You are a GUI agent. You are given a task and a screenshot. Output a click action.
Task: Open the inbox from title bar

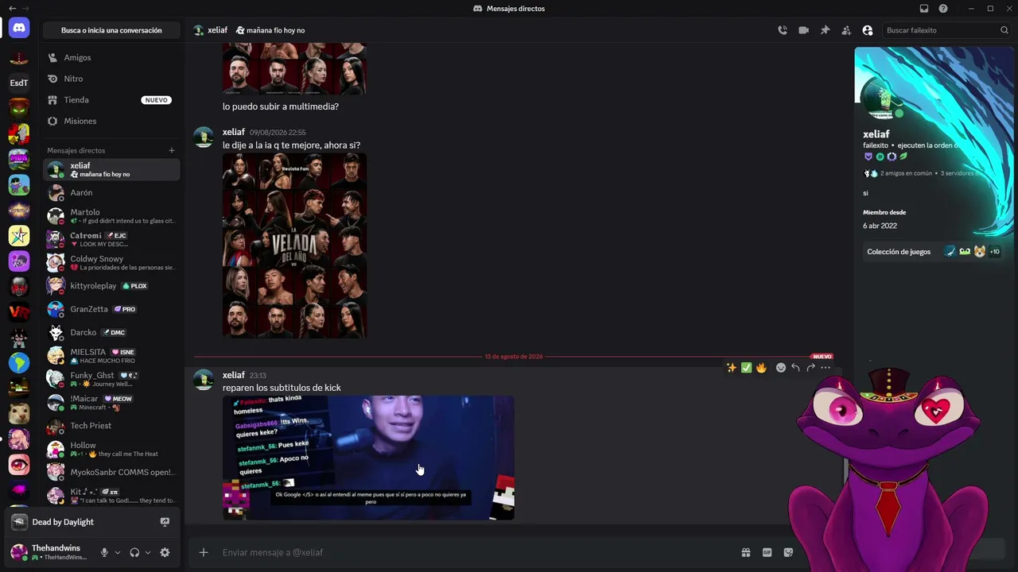[924, 9]
